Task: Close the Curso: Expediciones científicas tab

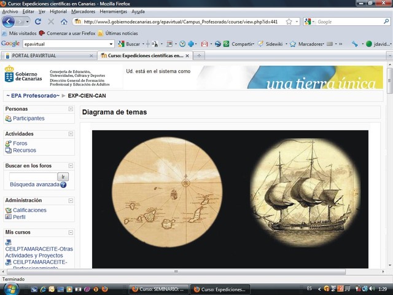Action: click(x=187, y=56)
